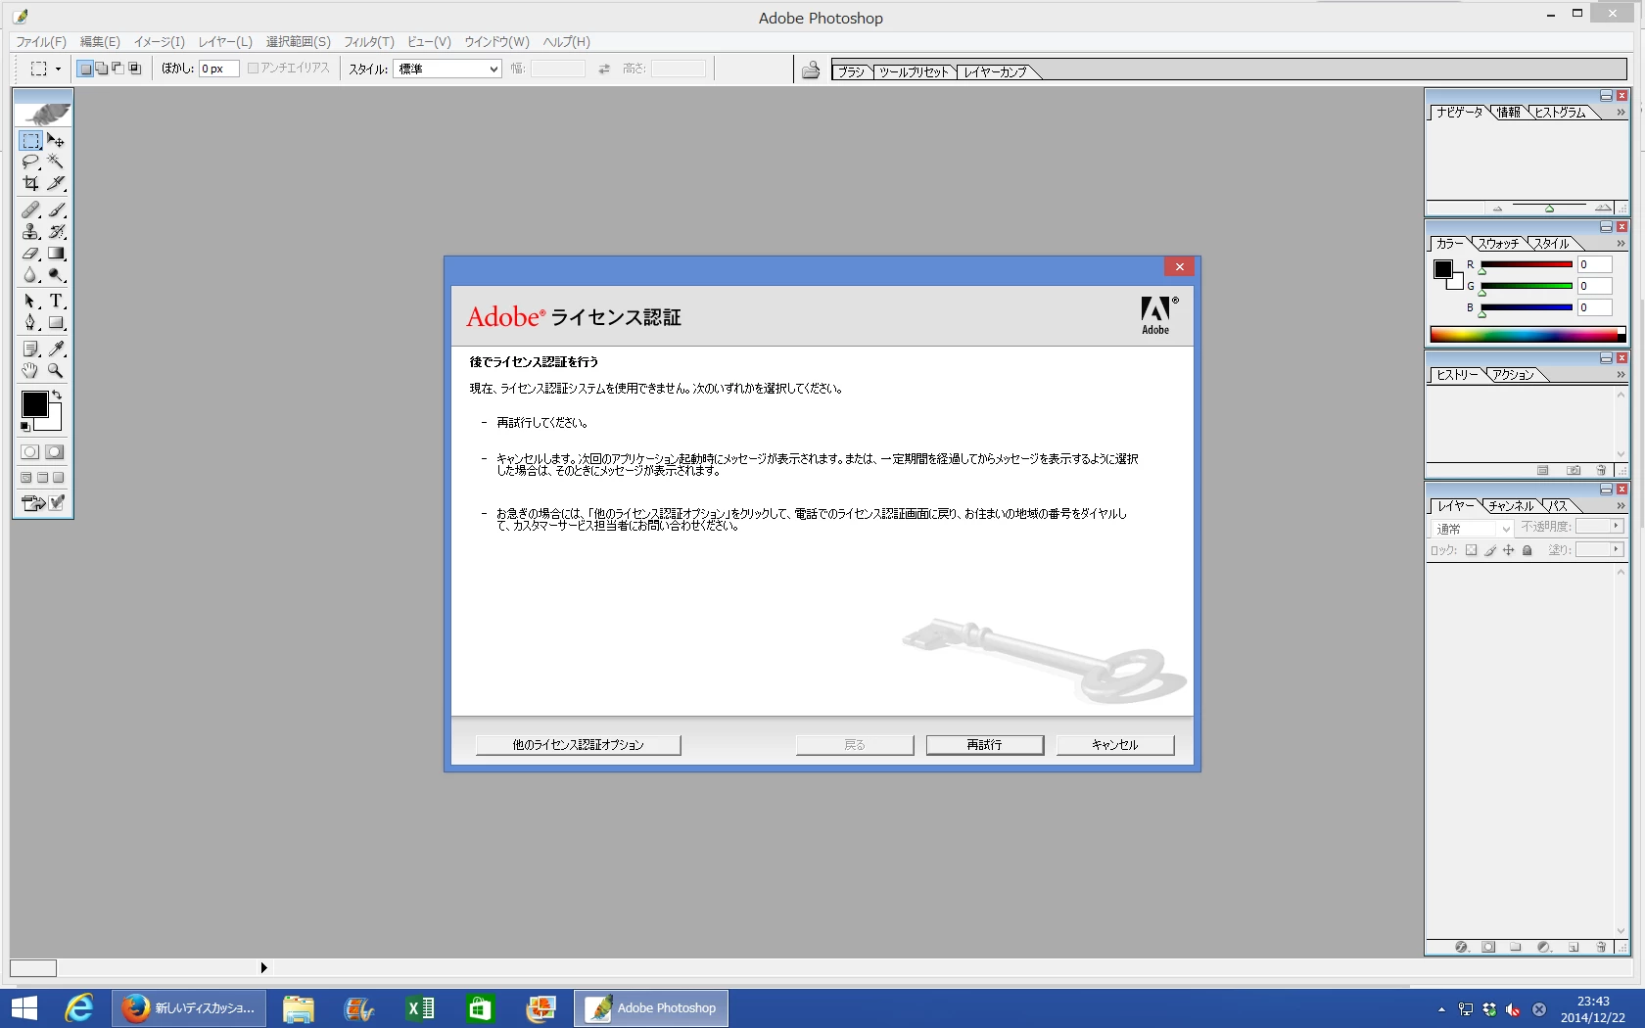Choose Add to Selection mode

point(102,69)
